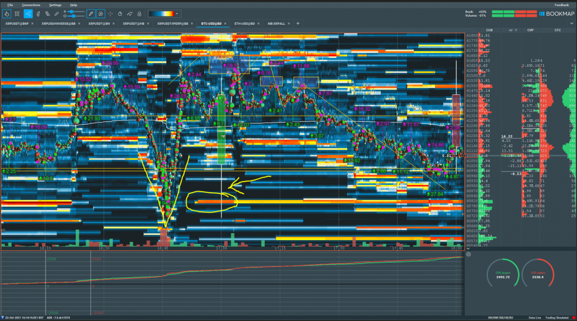Image resolution: width=577 pixels, height=321 pixels.
Task: Switch to the XRPUSD#INVERSE@BB tab
Action: 59,24
